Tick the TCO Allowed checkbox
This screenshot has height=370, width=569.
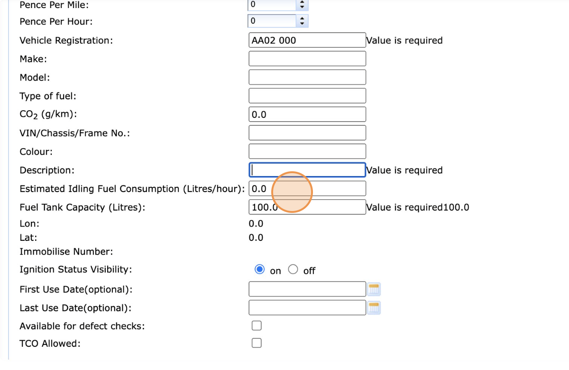click(257, 343)
